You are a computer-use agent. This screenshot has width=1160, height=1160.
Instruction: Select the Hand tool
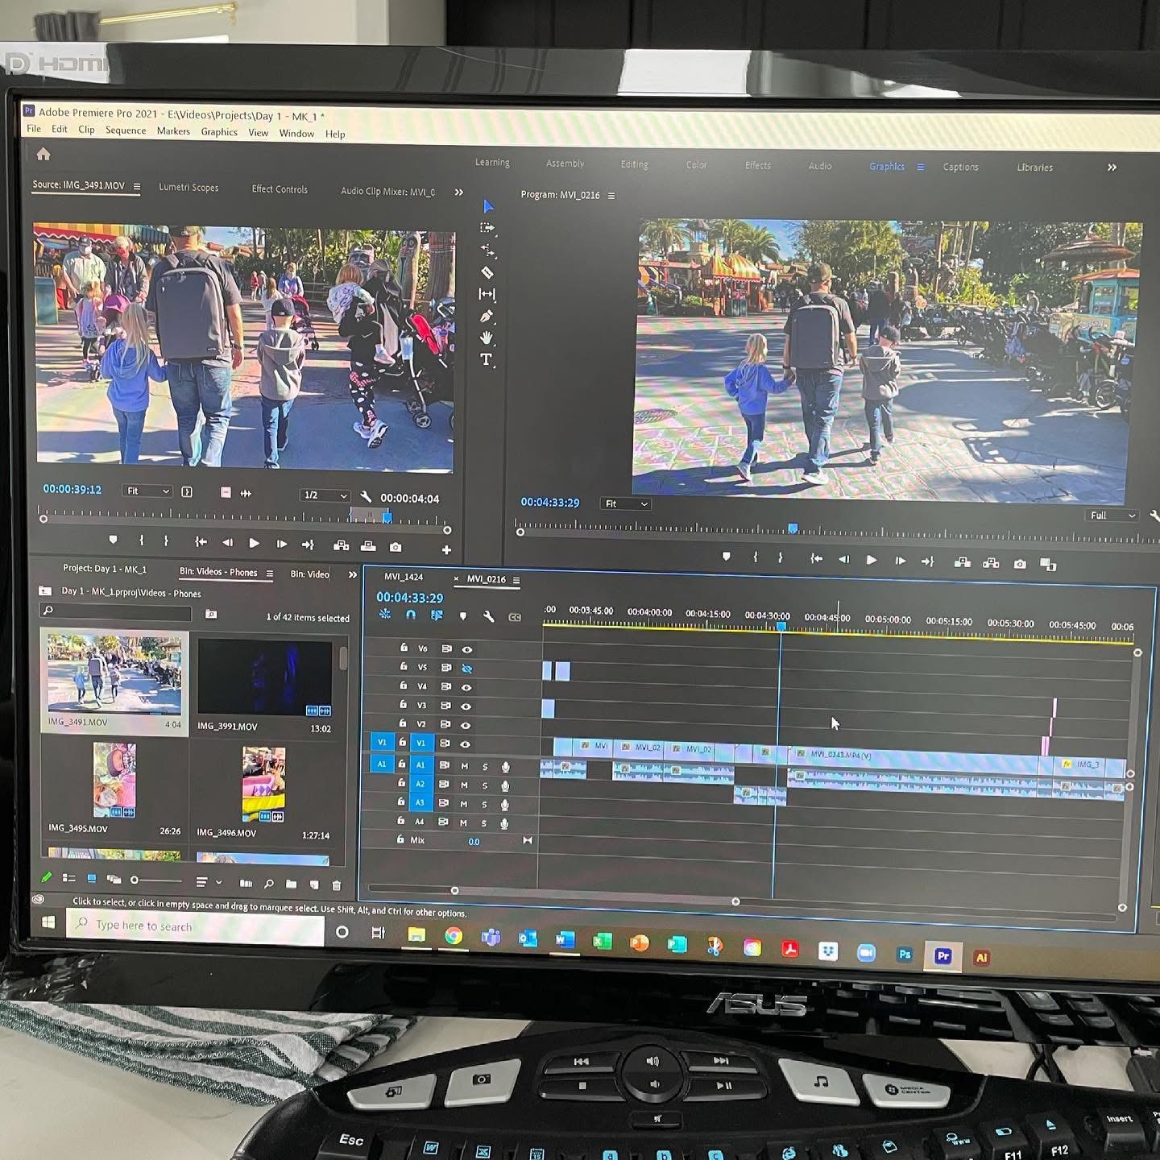(486, 338)
